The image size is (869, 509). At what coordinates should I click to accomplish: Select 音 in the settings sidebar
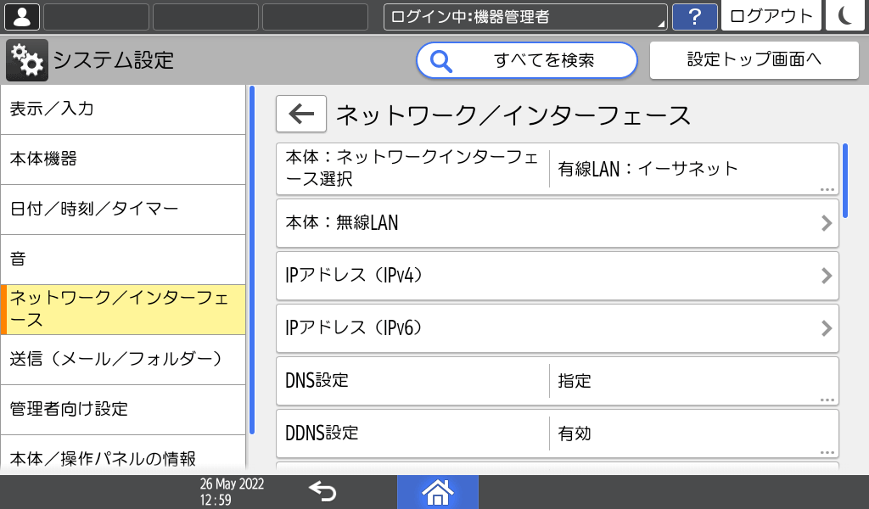[124, 260]
